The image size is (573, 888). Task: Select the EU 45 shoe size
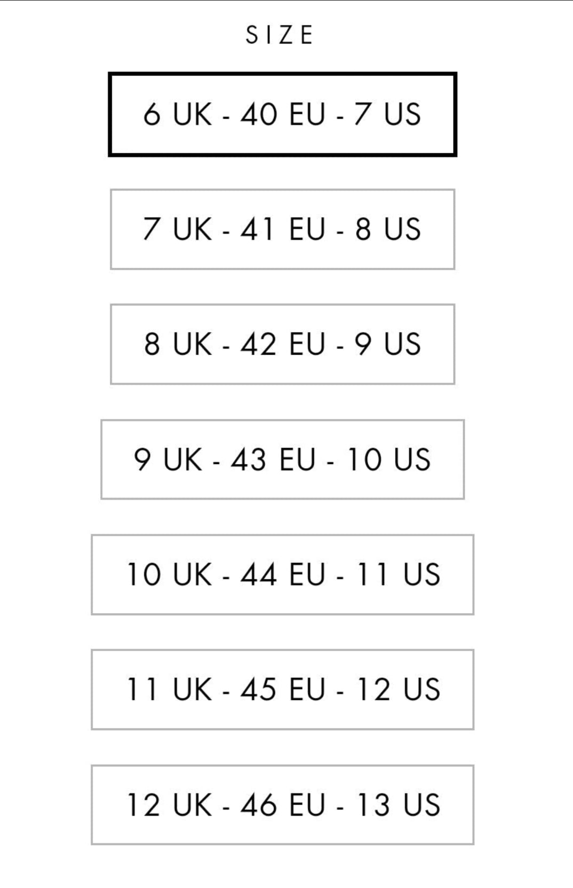[282, 689]
